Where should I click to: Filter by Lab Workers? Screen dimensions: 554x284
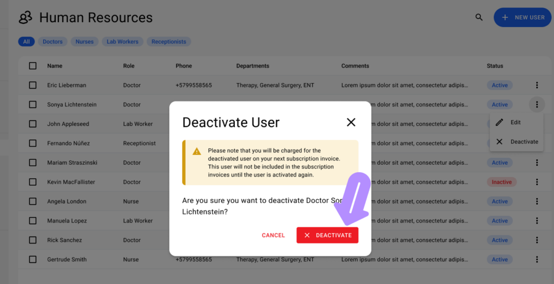pos(123,42)
